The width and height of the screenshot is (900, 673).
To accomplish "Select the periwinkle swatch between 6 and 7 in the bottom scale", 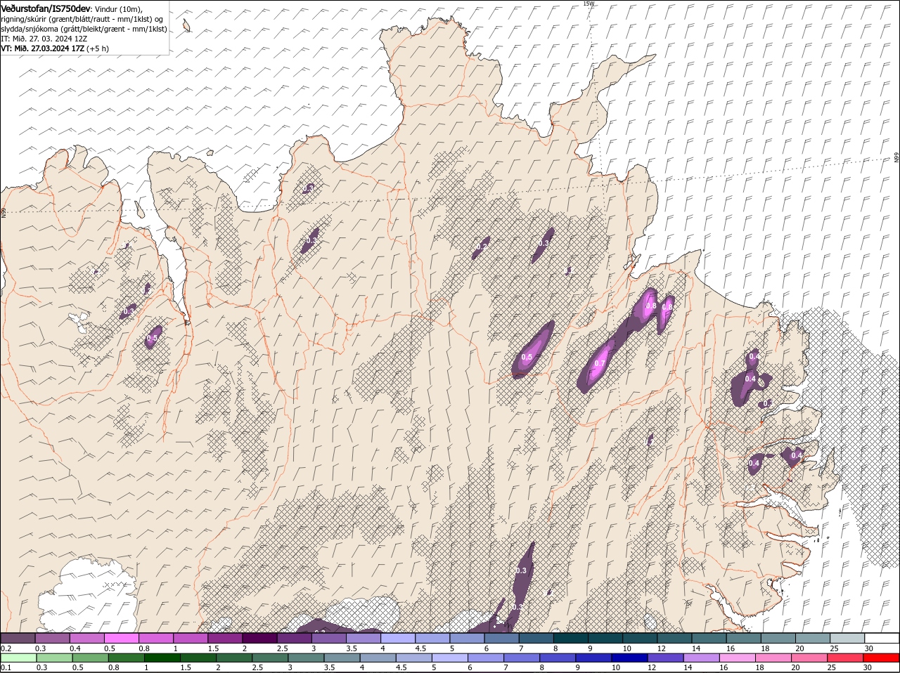I will pyautogui.click(x=486, y=658).
